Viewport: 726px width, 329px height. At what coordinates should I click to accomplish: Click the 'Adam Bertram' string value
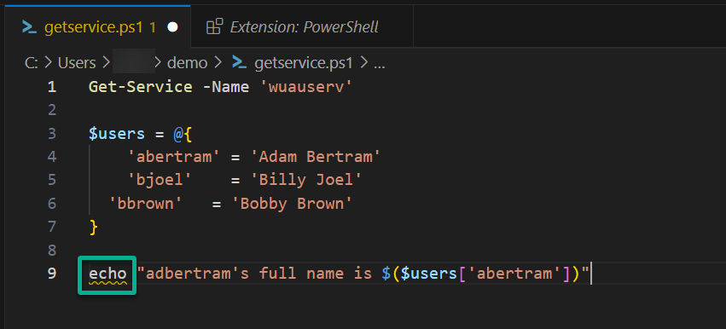pyautogui.click(x=316, y=157)
